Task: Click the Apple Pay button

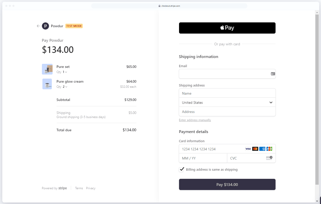Action: coord(227,28)
